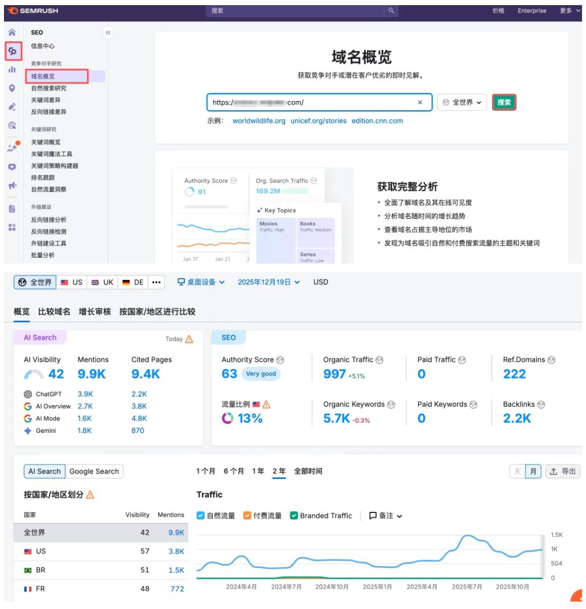Open the 备注 notes dropdown
This screenshot has width=586, height=609.
385,516
